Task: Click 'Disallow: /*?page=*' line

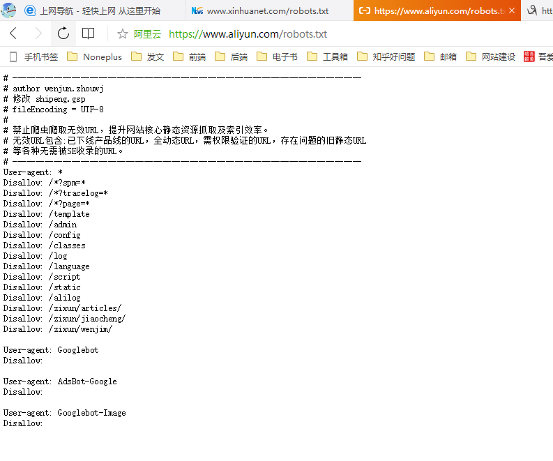Action: coord(47,204)
